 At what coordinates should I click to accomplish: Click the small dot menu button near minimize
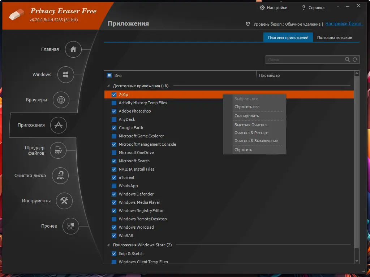coord(338,6)
